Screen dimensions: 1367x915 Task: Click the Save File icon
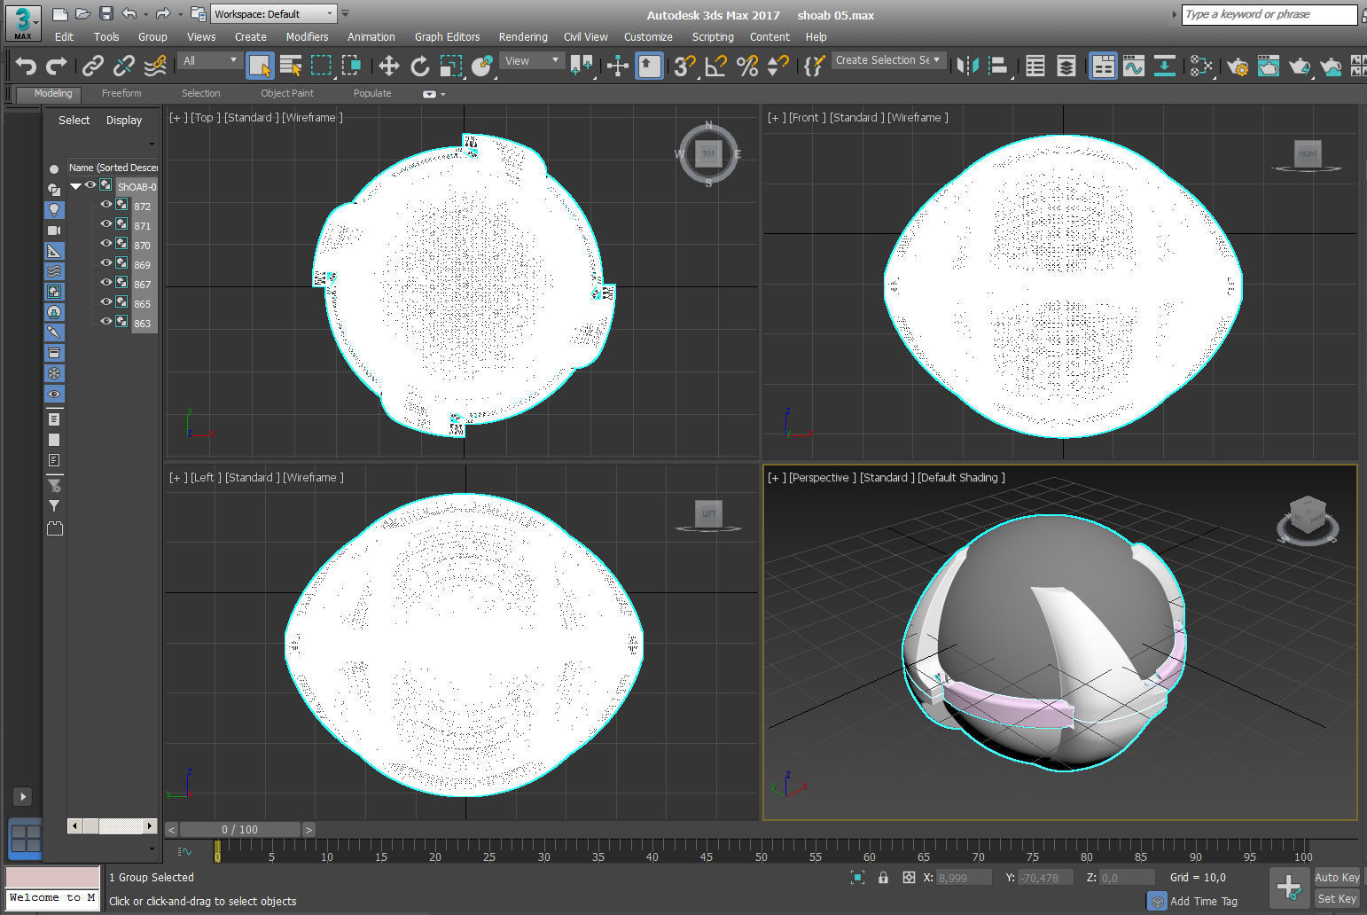click(x=106, y=13)
